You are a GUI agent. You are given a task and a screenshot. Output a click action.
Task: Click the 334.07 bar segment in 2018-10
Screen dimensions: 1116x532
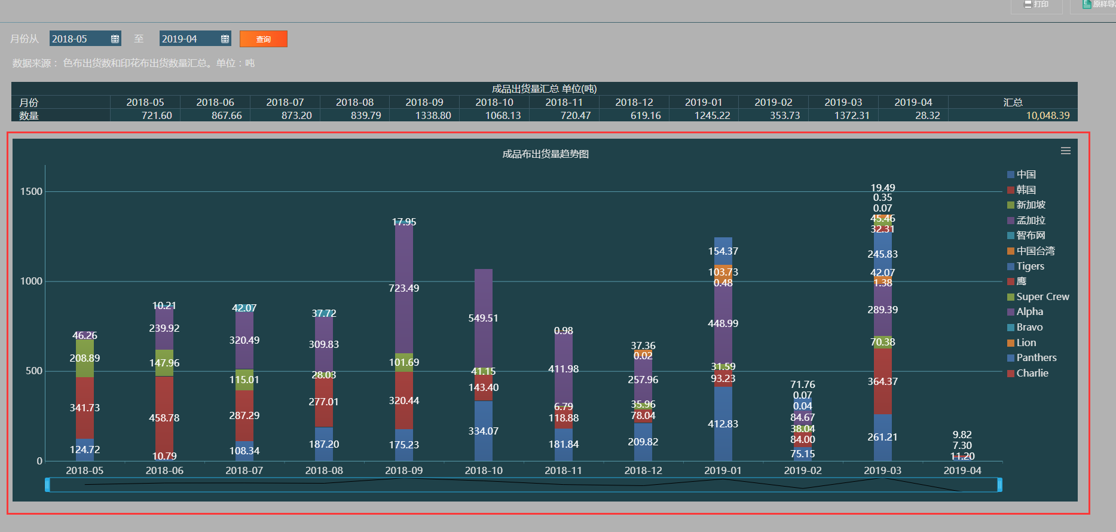point(484,431)
